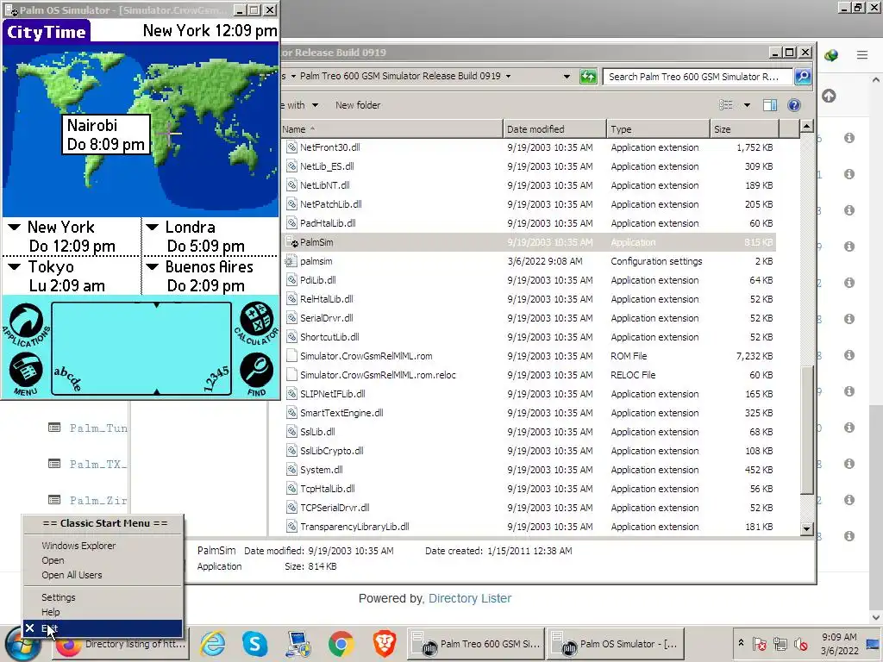Switch to Palm Treo 600 GSM taskbar button
This screenshot has height=662, width=883.
point(476,644)
